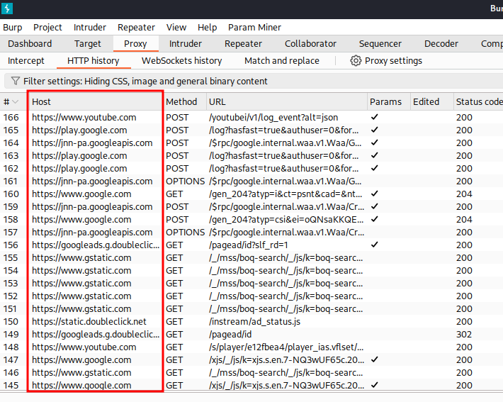Click the filter funnel icon
Image resolution: width=503 pixels, height=402 pixels.
pyautogui.click(x=15, y=81)
